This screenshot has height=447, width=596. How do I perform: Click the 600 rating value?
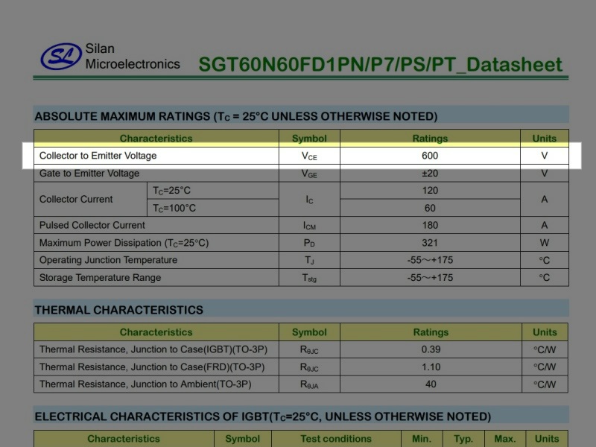430,156
